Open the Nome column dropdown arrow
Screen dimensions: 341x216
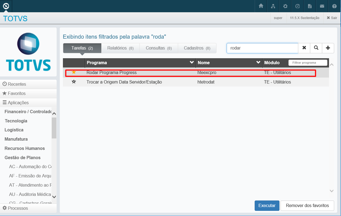tap(258, 62)
